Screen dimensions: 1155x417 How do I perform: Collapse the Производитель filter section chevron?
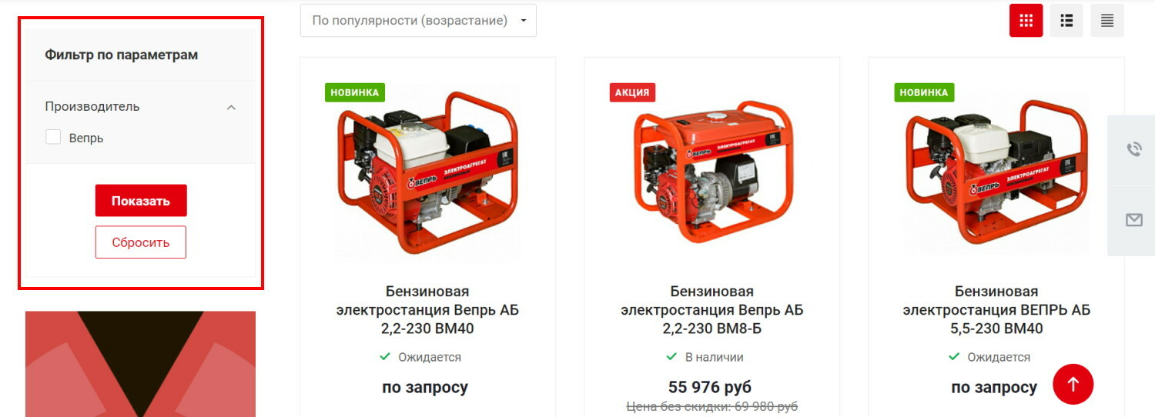[x=231, y=108]
